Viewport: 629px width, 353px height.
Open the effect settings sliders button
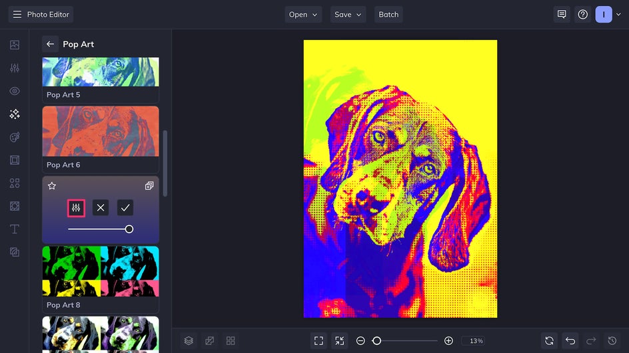76,207
